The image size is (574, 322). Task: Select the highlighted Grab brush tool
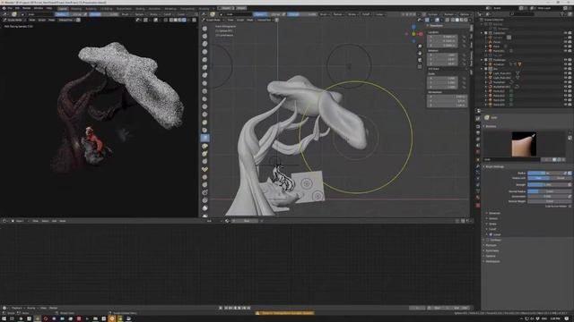click(x=204, y=138)
